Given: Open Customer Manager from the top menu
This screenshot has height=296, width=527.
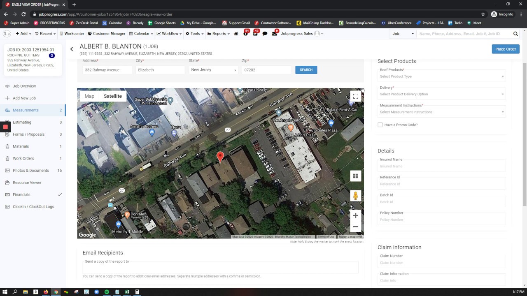Looking at the screenshot, I should [x=107, y=34].
